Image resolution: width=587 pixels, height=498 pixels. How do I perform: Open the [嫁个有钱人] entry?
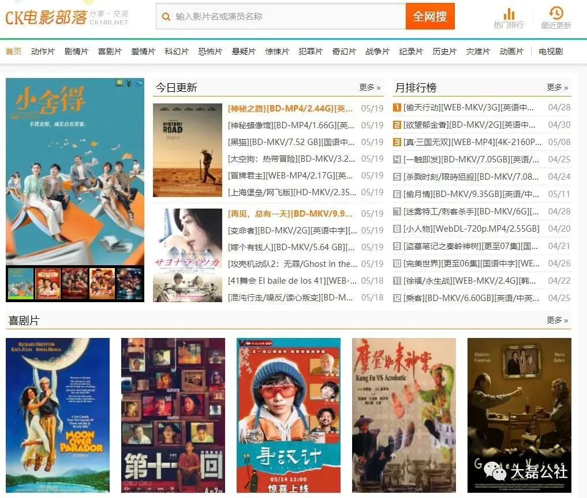(291, 247)
